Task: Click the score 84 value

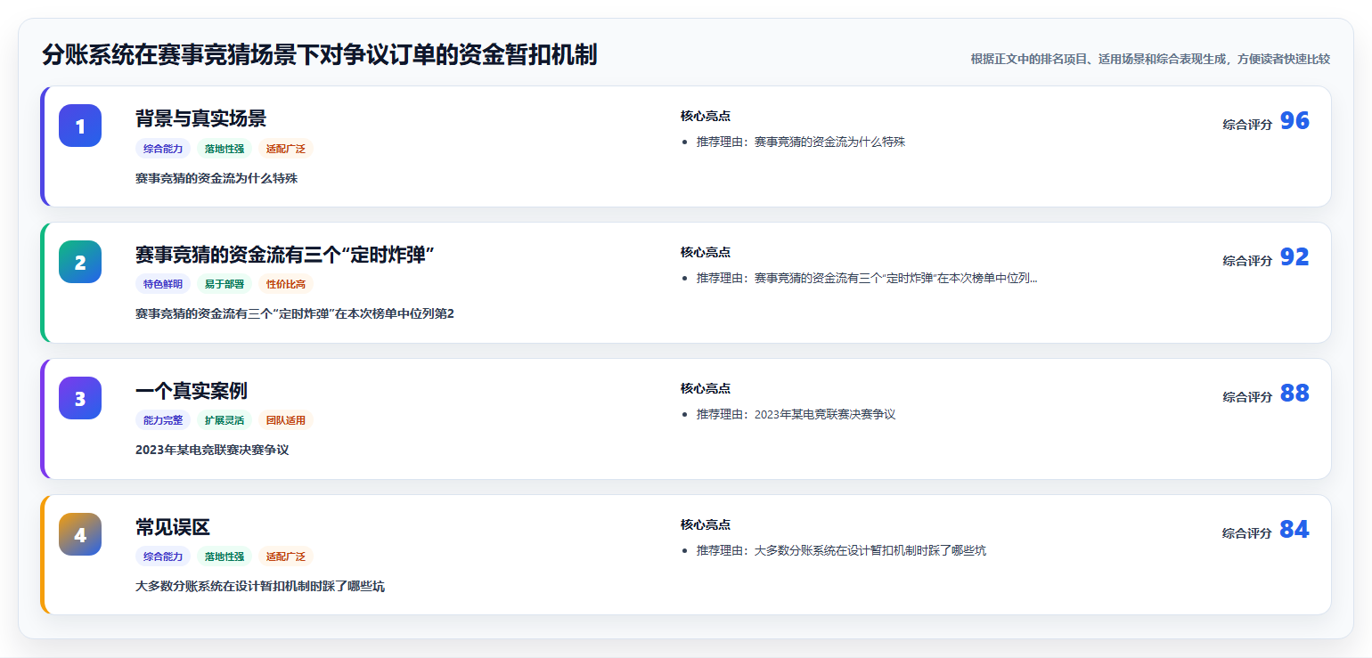Action: [x=1294, y=530]
